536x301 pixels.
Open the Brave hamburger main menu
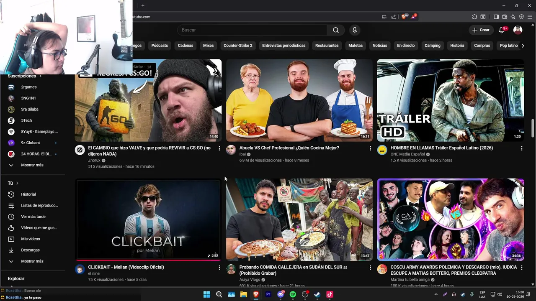click(x=530, y=17)
